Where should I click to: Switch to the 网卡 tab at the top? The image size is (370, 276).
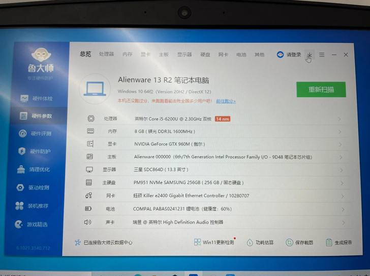(223, 55)
